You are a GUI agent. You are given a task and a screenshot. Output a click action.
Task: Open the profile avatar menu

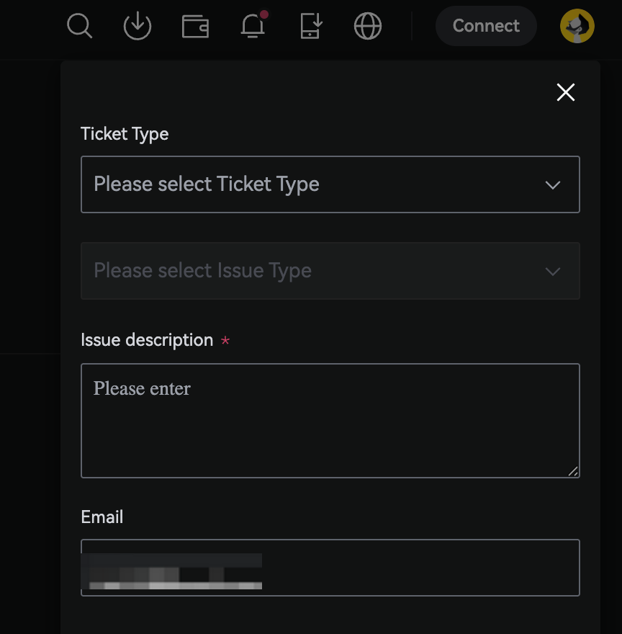click(577, 27)
